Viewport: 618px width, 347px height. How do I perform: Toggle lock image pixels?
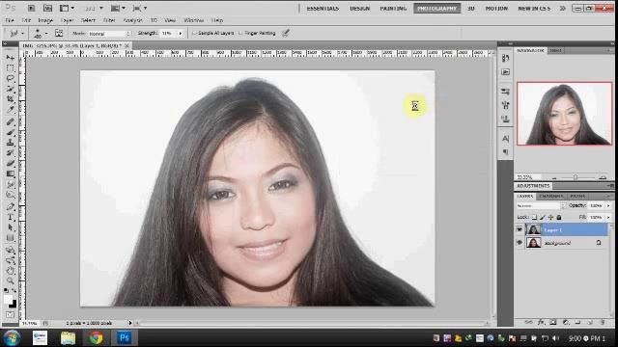pos(543,217)
